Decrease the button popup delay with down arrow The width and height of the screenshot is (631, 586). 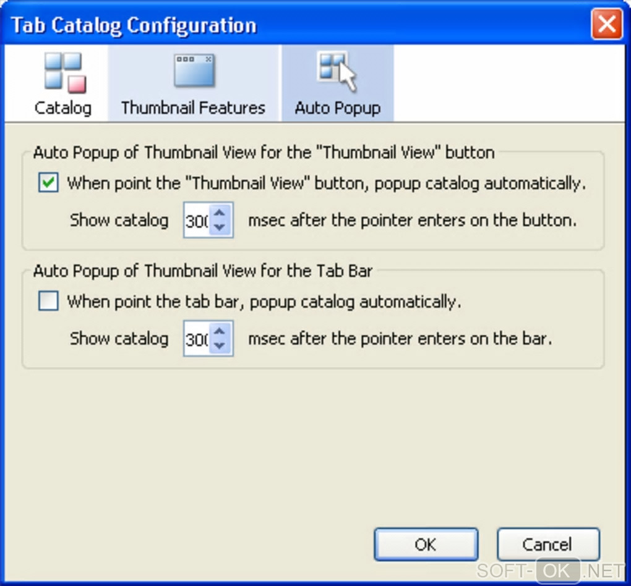[218, 227]
